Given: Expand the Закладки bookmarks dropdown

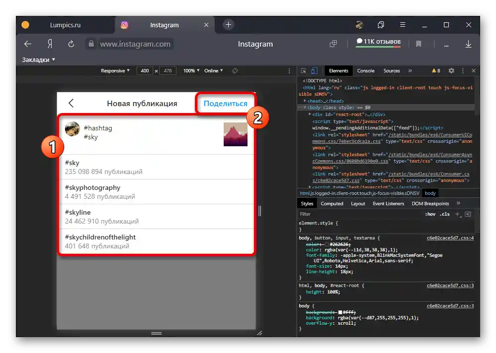Looking at the screenshot, I should 38,60.
